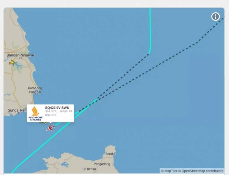Click the Sungai Rengit town marker dot

(19, 113)
